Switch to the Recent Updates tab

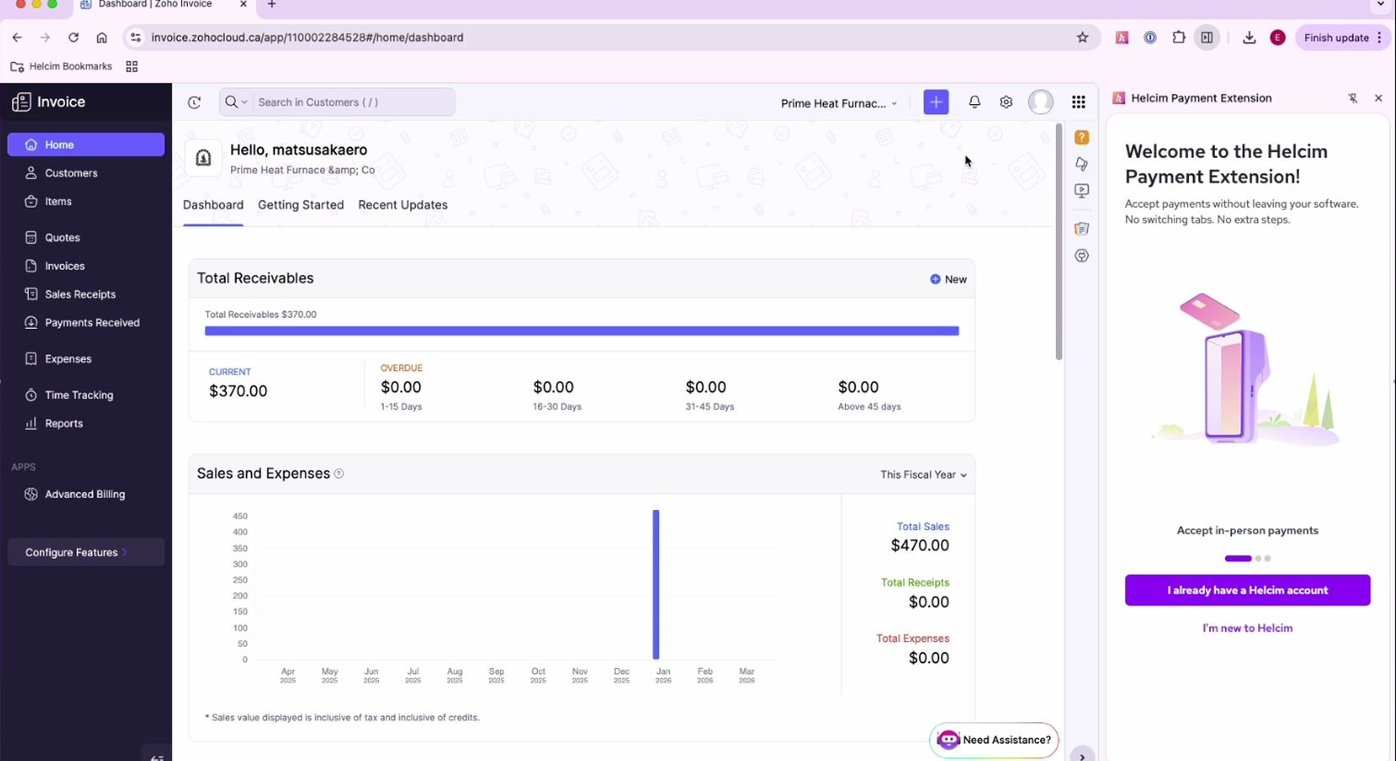click(403, 205)
